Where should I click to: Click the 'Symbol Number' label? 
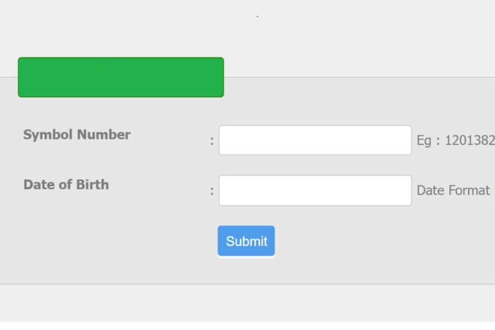76,135
